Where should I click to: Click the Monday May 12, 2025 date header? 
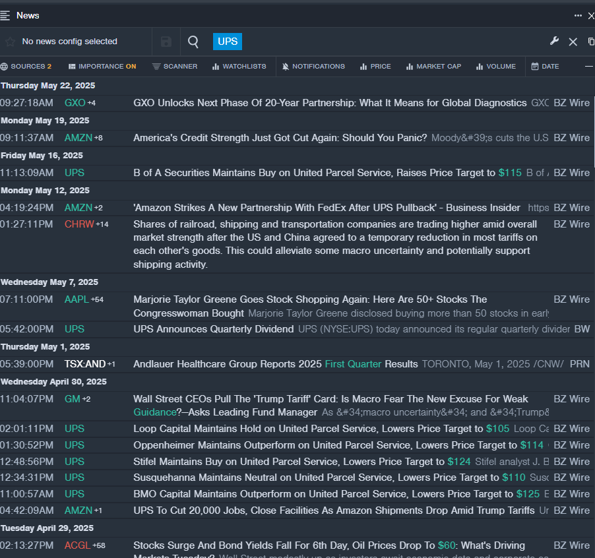45,191
